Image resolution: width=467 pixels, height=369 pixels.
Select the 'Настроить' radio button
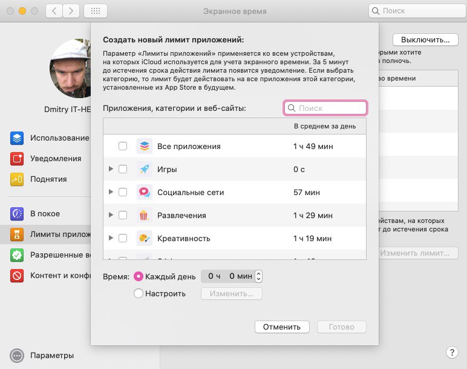[139, 294]
